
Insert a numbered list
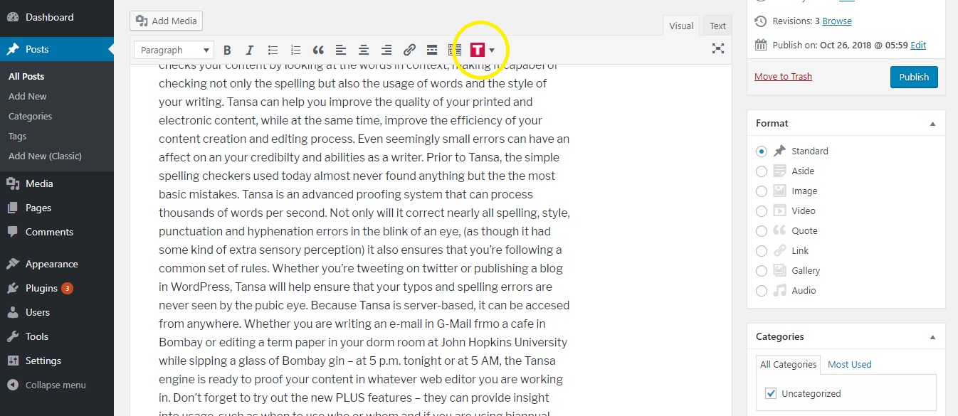(x=295, y=50)
